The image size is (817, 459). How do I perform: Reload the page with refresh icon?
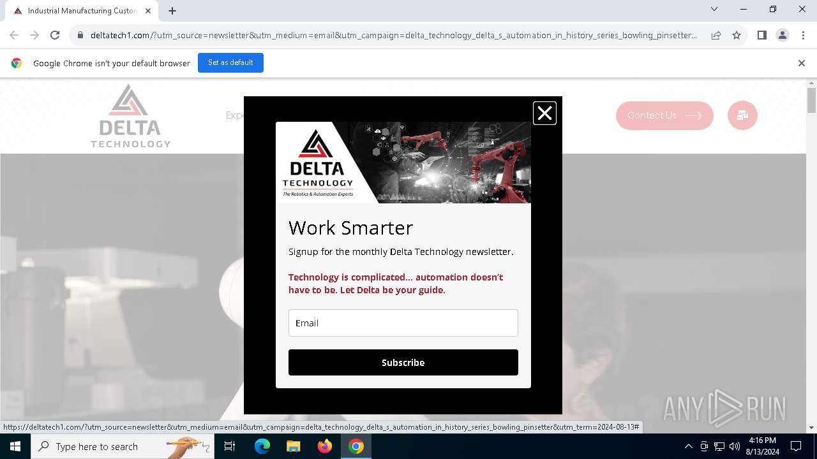pyautogui.click(x=55, y=35)
